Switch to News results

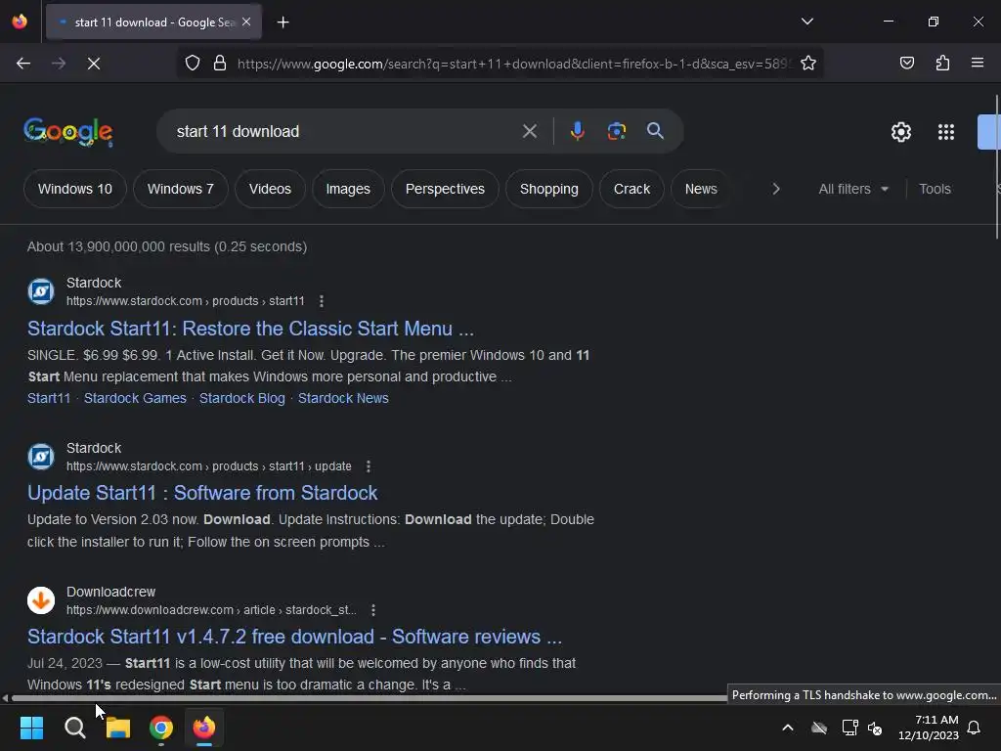click(x=701, y=189)
